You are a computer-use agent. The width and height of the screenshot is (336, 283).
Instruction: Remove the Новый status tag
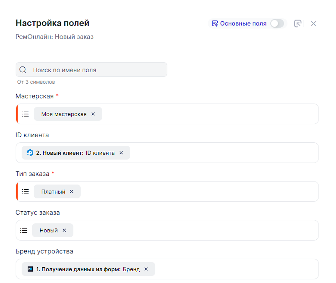(x=64, y=230)
